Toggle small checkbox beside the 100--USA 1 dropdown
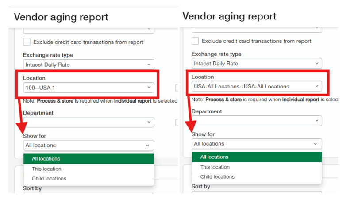The width and height of the screenshot is (354, 203). point(177,88)
